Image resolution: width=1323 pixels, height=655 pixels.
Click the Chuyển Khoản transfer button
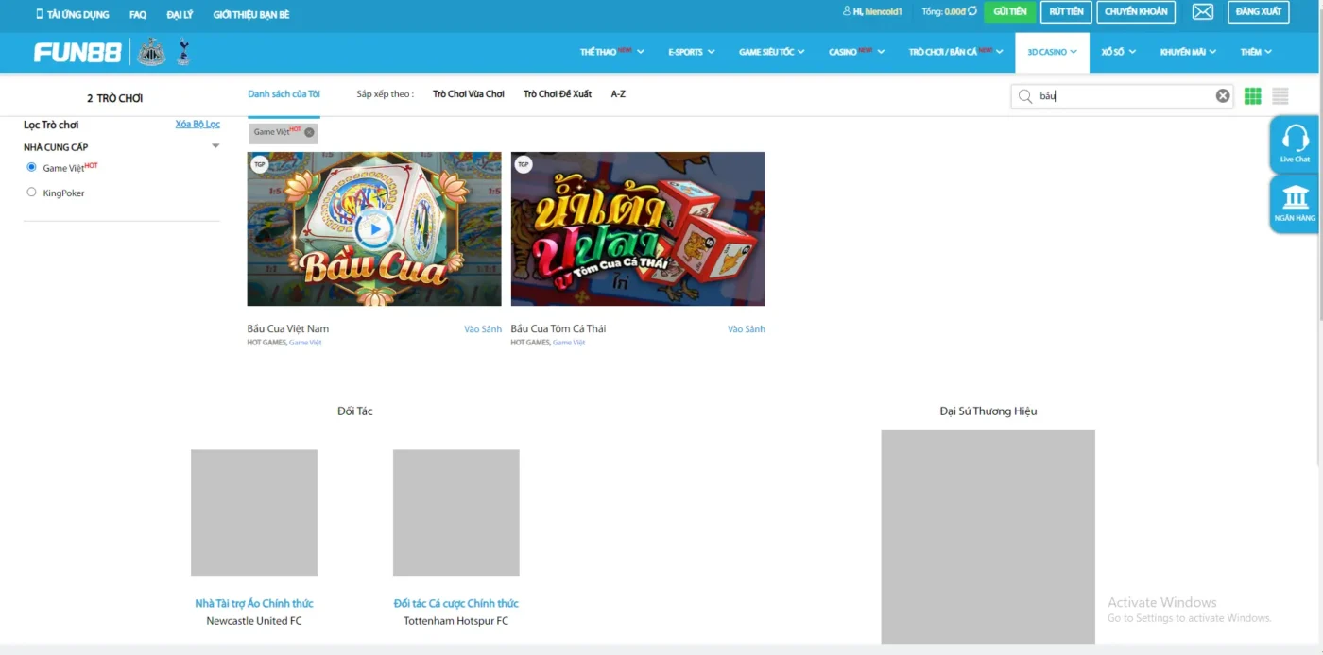pyautogui.click(x=1137, y=11)
